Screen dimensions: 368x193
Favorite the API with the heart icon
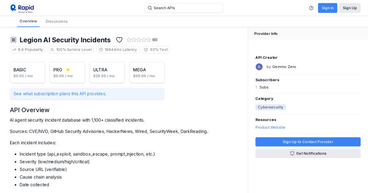pyautogui.click(x=119, y=40)
